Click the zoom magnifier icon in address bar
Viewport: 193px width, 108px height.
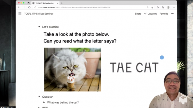click(x=148, y=7)
